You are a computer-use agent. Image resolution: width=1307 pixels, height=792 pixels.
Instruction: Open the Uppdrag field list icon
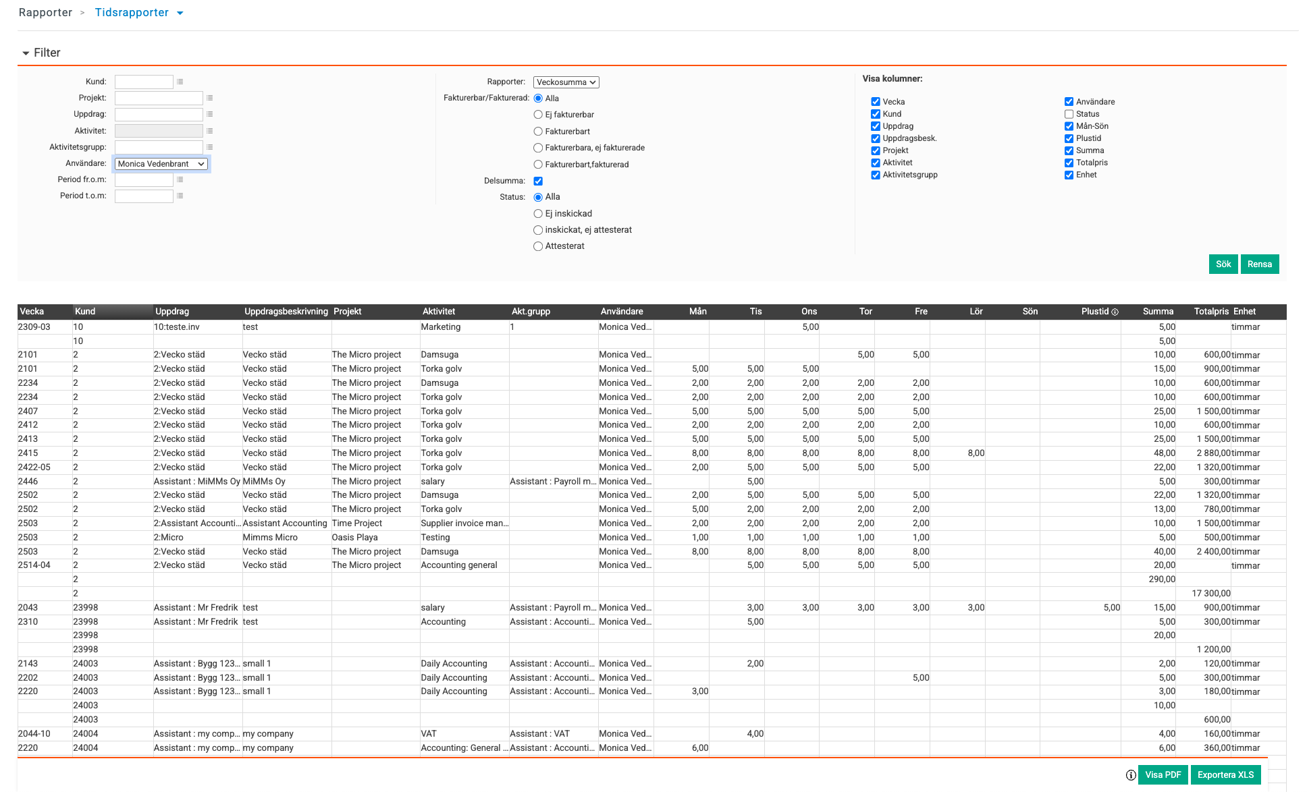(210, 115)
